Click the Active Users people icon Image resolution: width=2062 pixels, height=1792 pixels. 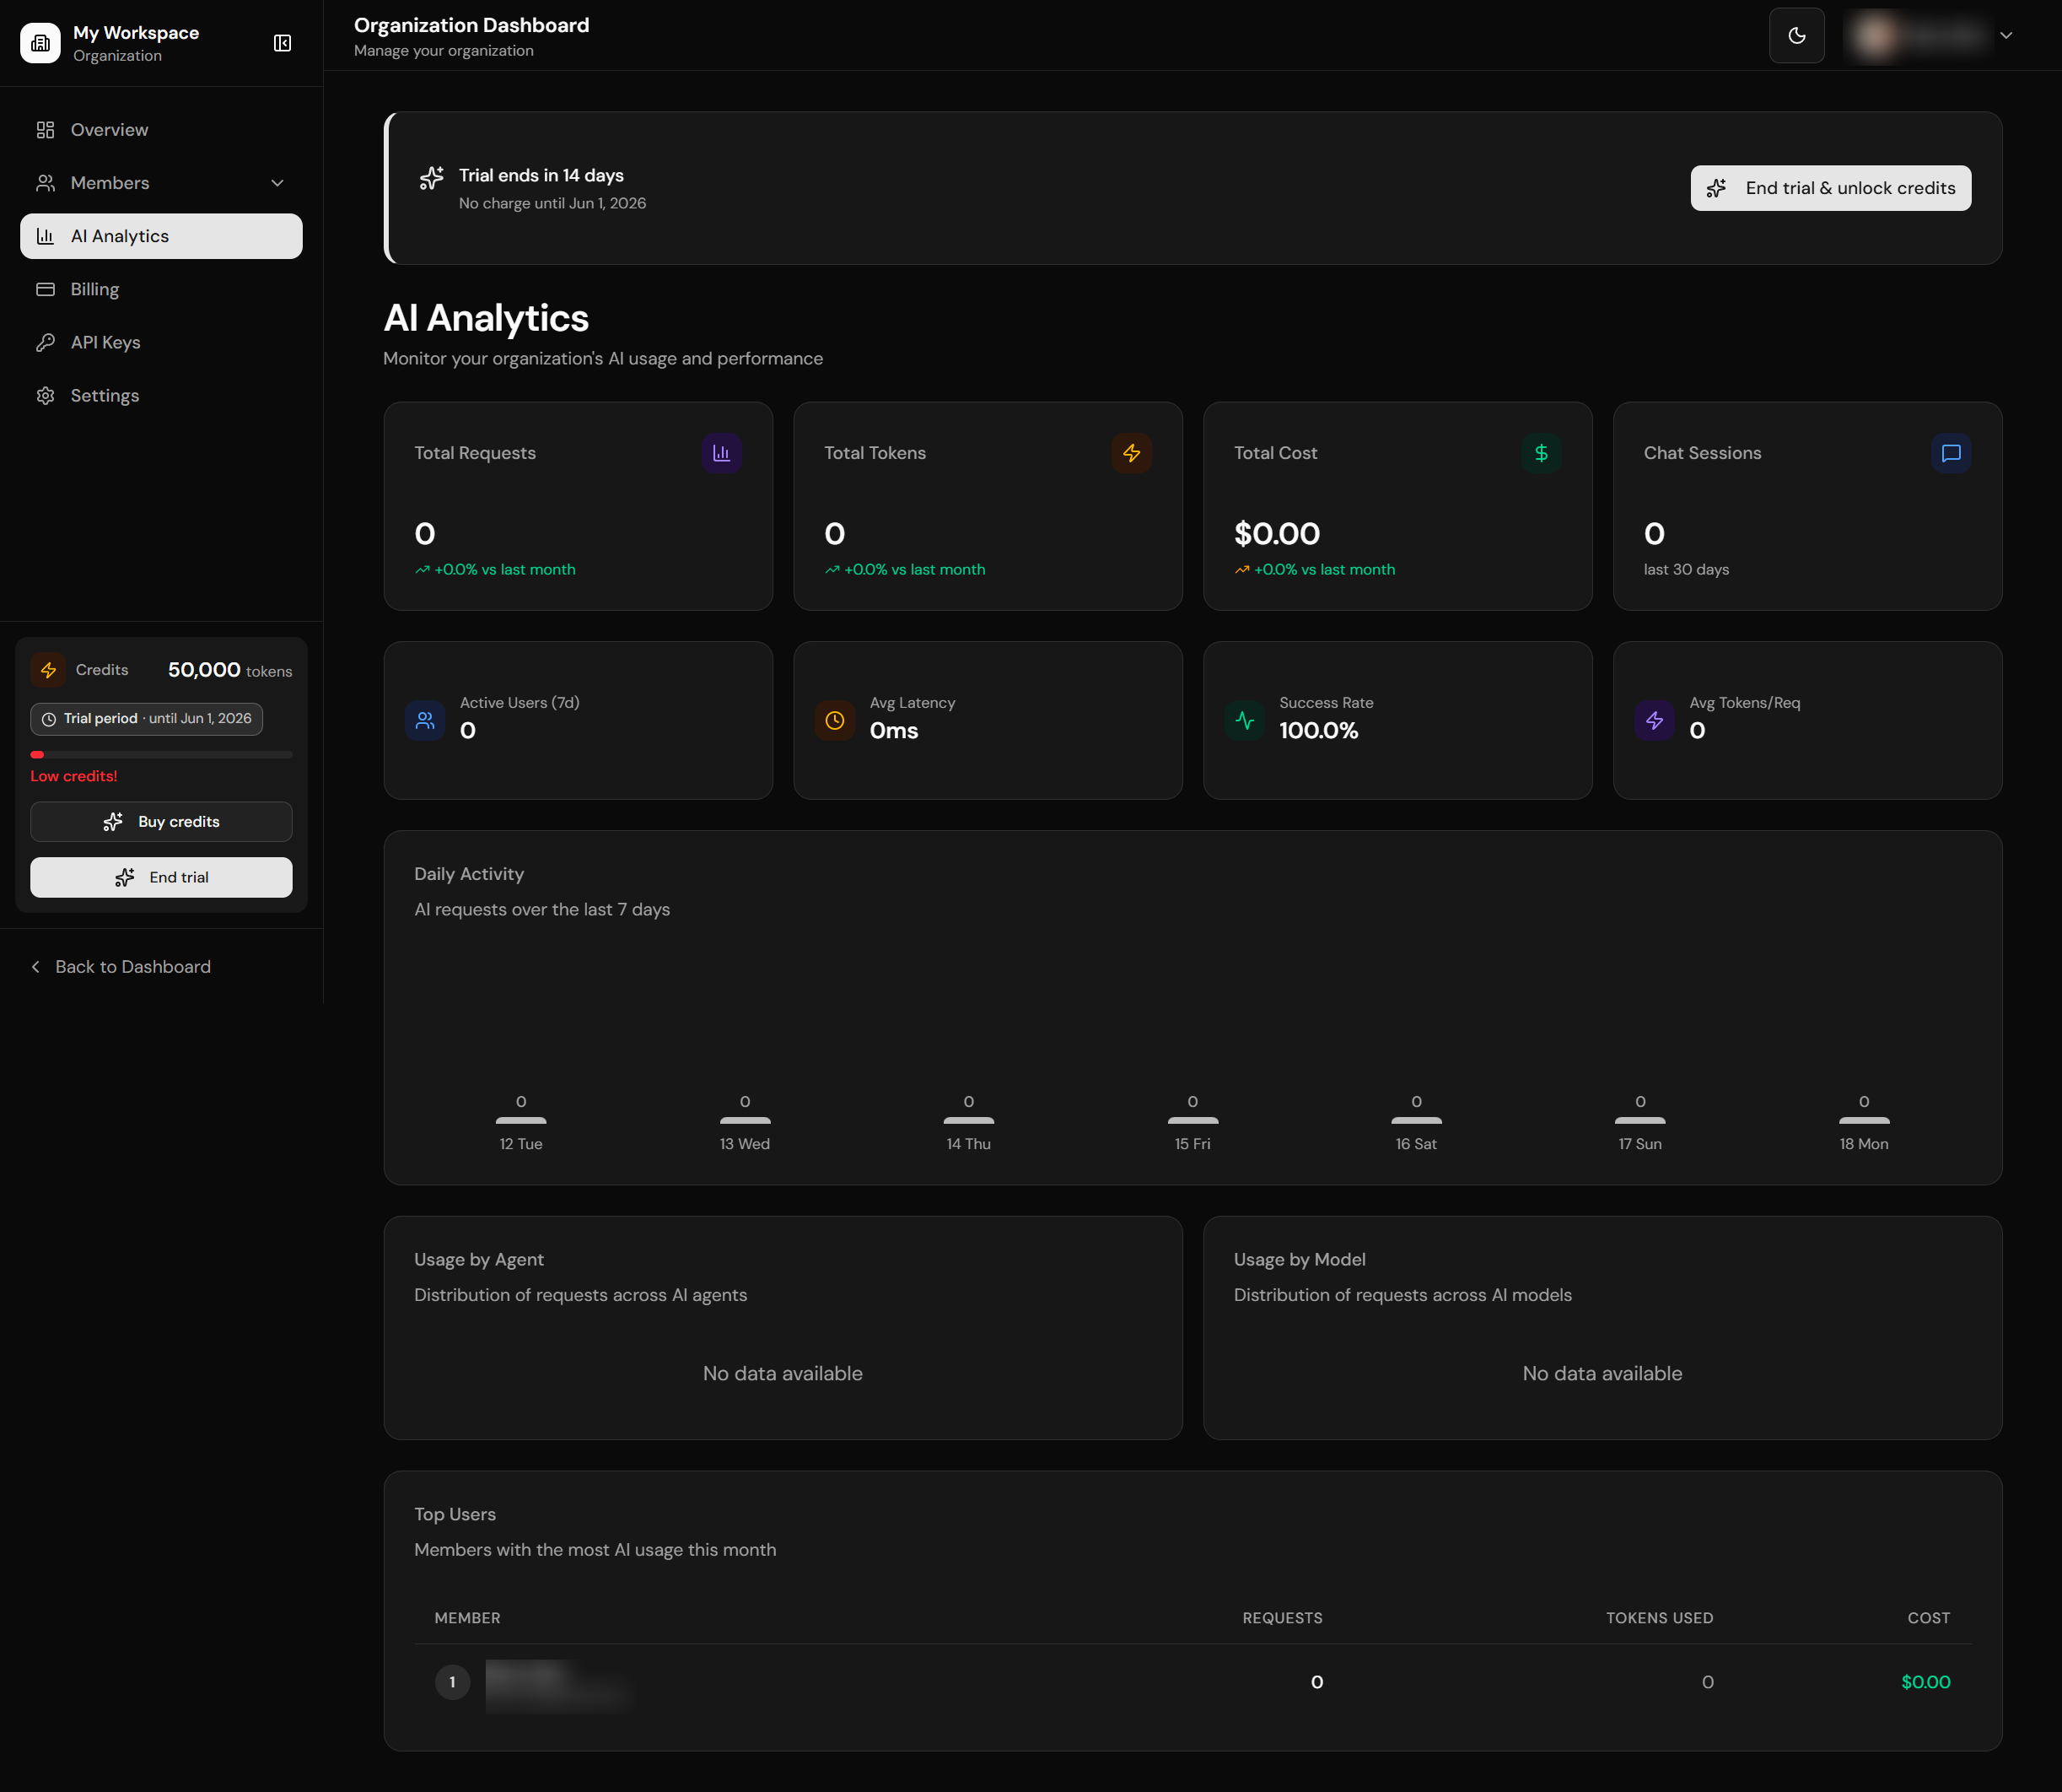tap(425, 720)
